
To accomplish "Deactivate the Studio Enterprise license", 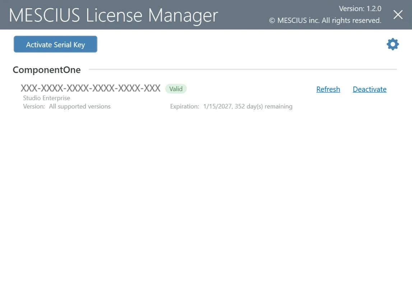I will [369, 89].
